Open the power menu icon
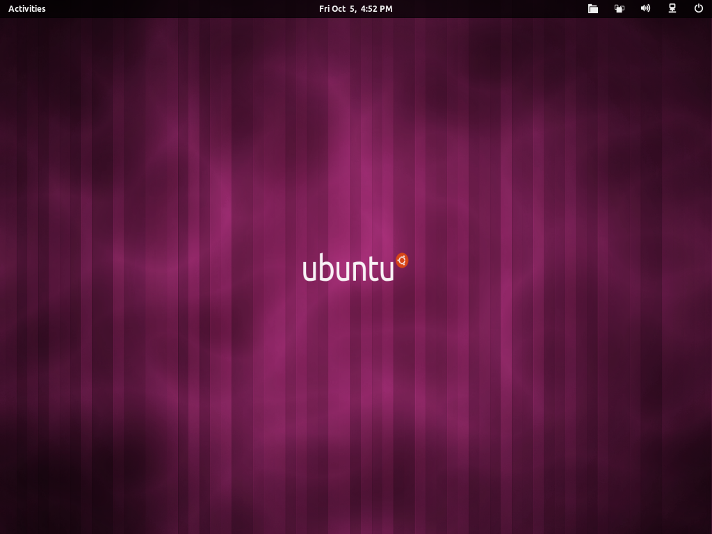This screenshot has width=712, height=534. pos(698,8)
